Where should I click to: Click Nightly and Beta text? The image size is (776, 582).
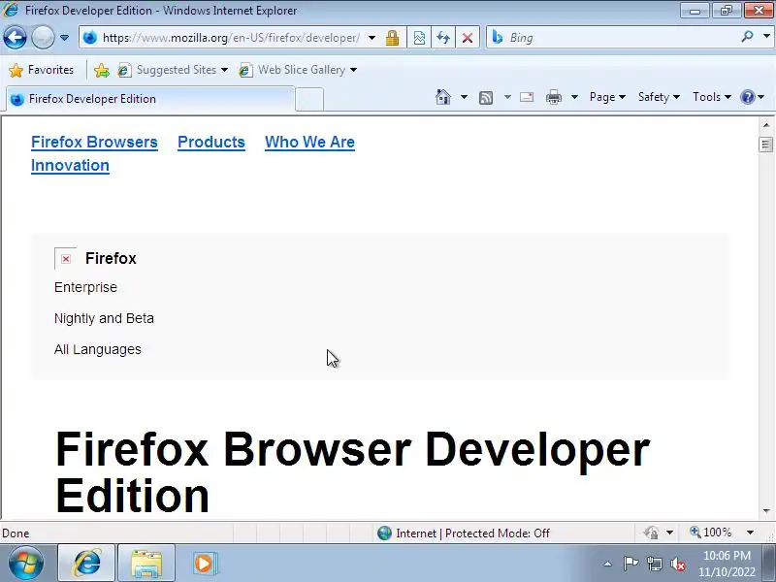click(x=104, y=318)
